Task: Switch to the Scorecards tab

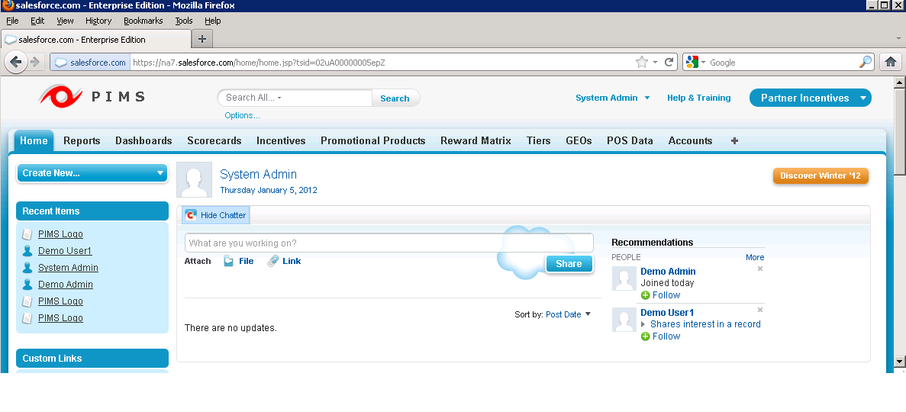Action: point(214,140)
